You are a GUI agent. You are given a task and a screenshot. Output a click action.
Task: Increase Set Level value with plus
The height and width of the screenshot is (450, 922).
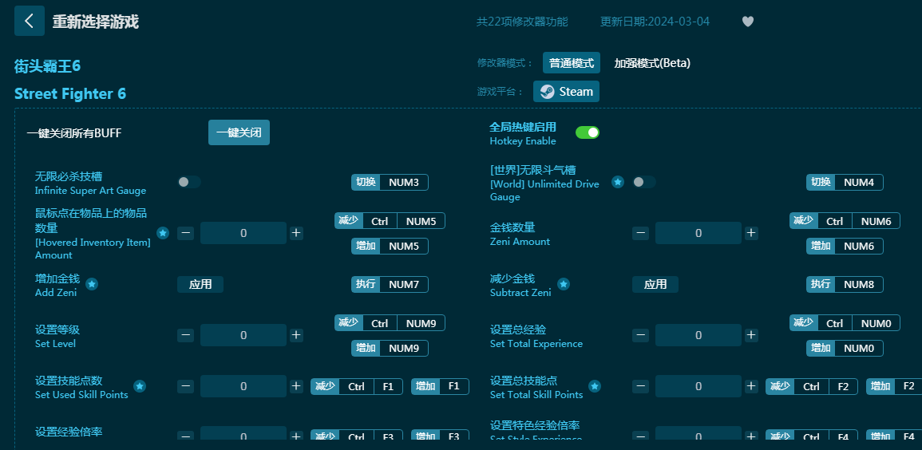[x=296, y=335]
